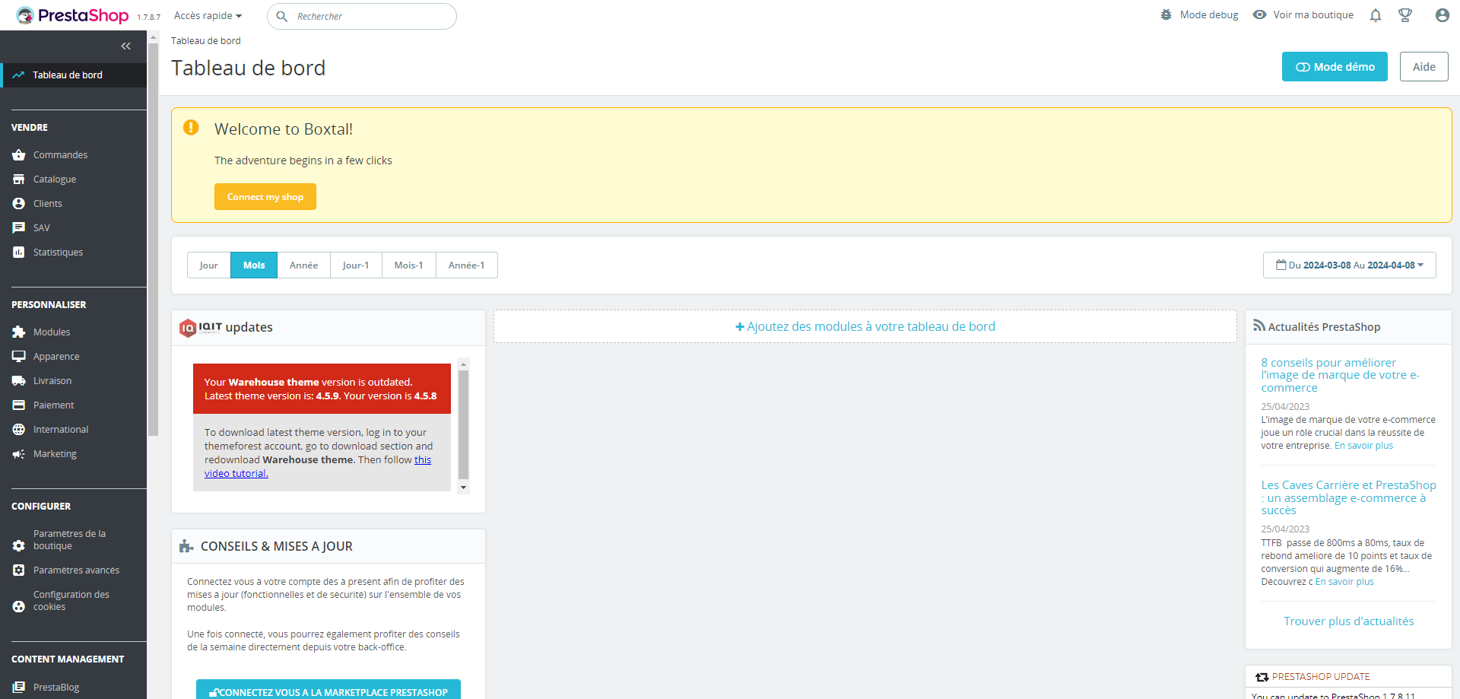The height and width of the screenshot is (699, 1460).
Task: Click the search magnifier icon
Action: (x=281, y=16)
